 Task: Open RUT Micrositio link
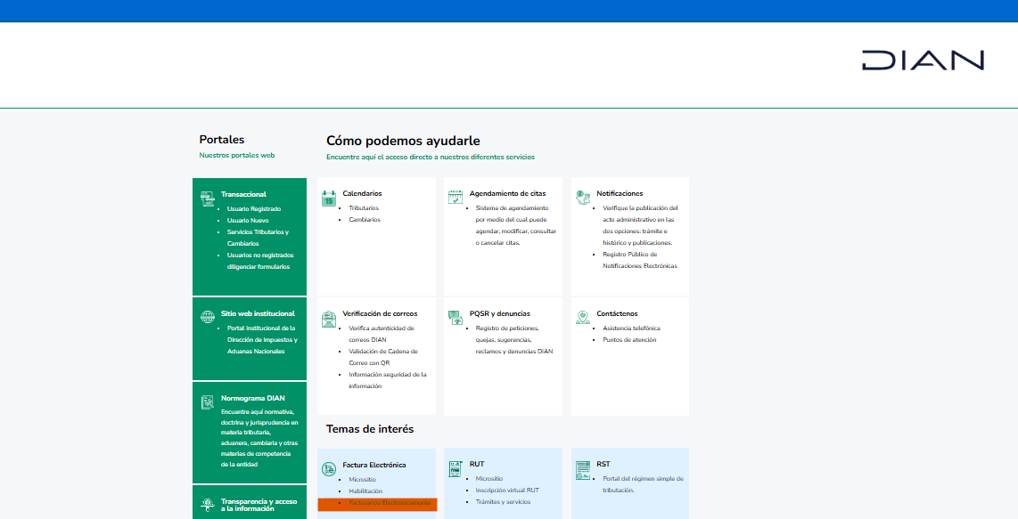(488, 479)
